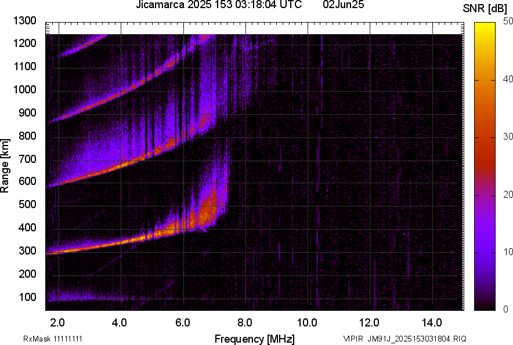Image resolution: width=513 pixels, height=345 pixels.
Task: Click range axis tick 500
Action: [x=27, y=204]
